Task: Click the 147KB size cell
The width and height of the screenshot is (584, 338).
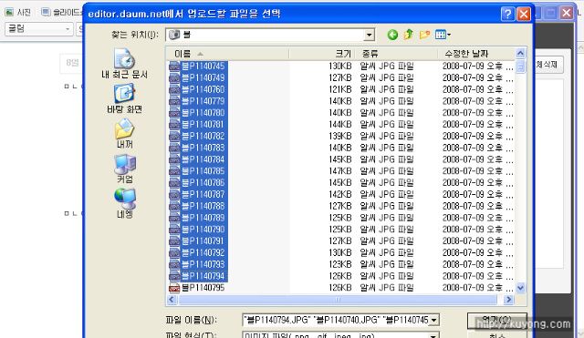Action: point(340,171)
